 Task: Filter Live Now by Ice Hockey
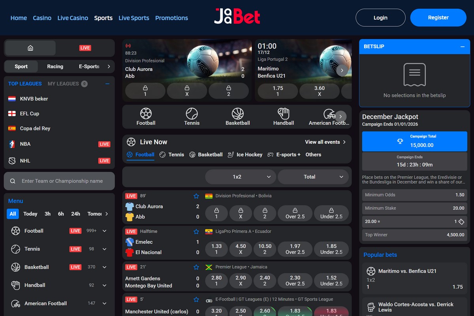tap(245, 154)
